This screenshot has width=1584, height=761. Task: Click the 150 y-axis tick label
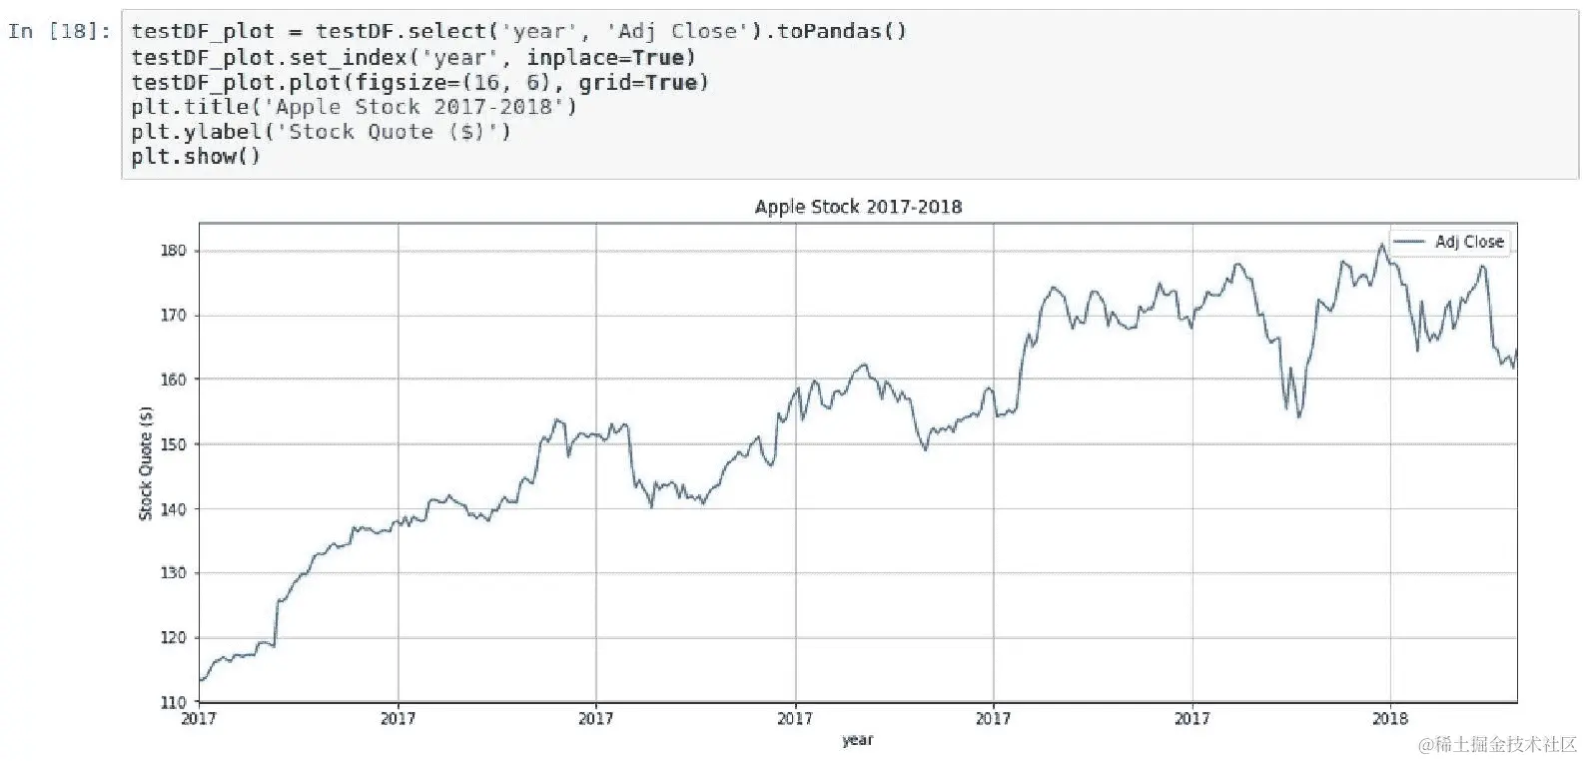point(174,444)
